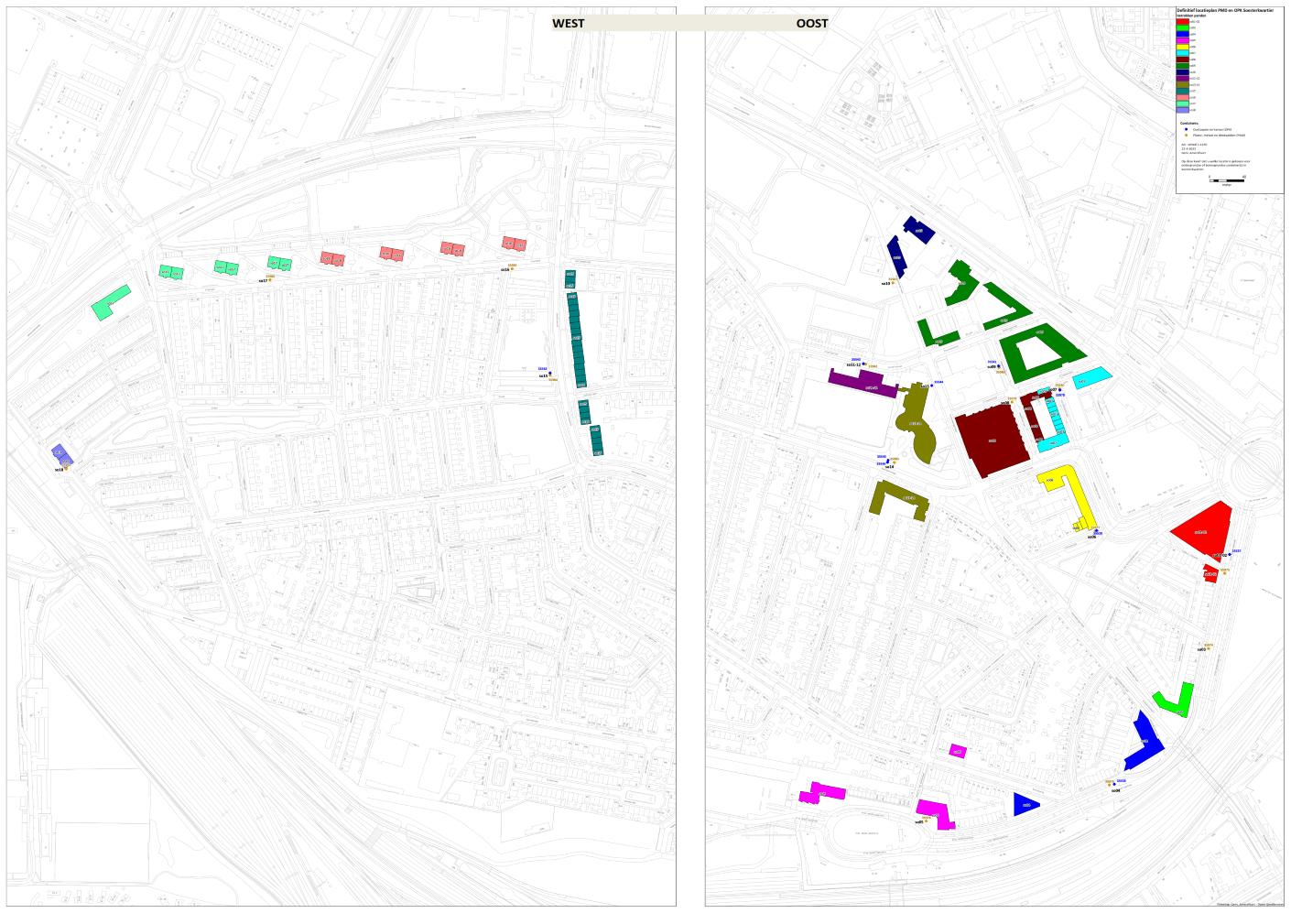This screenshot has height=913, width=1291.
Task: Click the container marker beside label so10
Action: tap(894, 283)
